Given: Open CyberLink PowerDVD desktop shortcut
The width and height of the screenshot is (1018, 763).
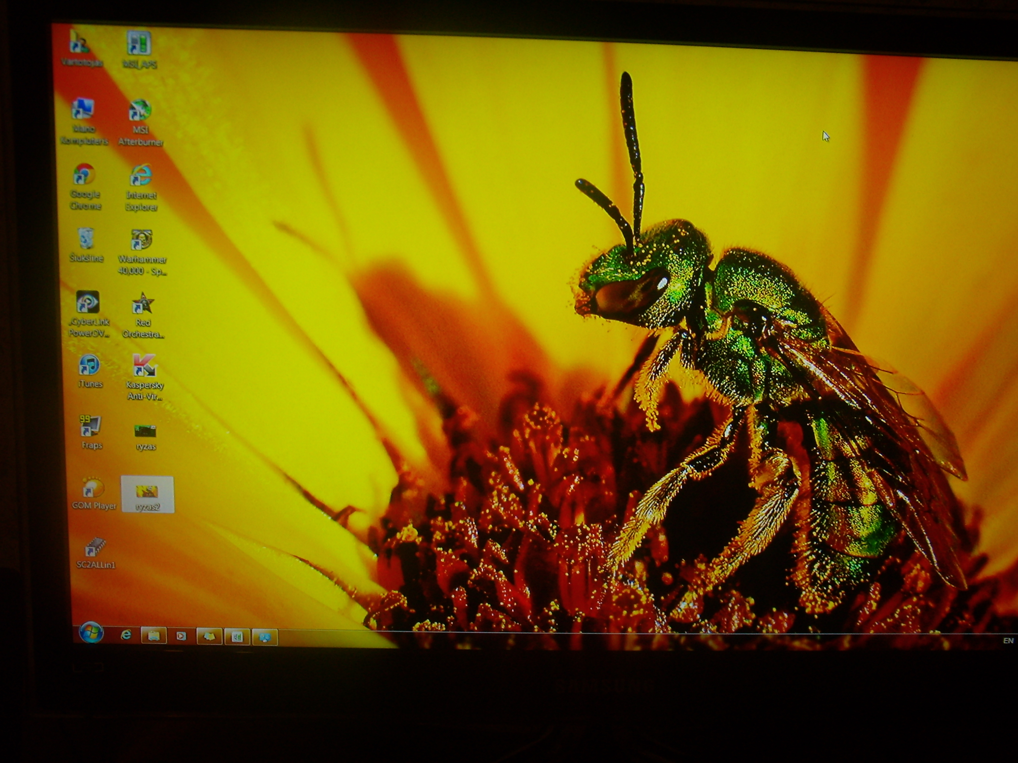Looking at the screenshot, I should [x=88, y=314].
